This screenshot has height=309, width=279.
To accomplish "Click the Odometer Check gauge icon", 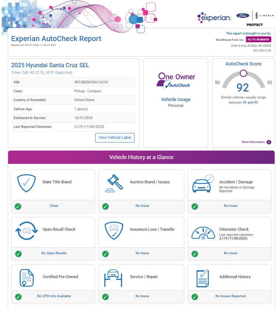I will coord(203,233).
